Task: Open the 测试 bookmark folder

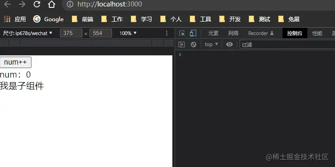Action: [259, 19]
